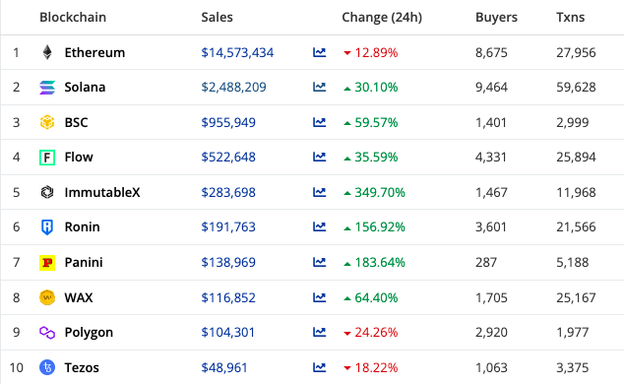Click the 24.26% change value

point(376,332)
